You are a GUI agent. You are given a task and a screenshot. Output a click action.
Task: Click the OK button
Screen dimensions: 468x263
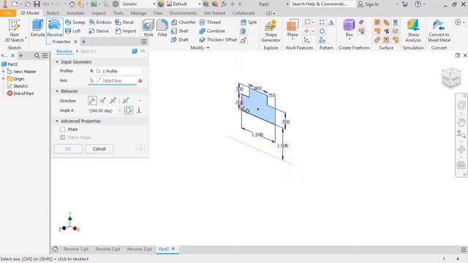tap(68, 149)
